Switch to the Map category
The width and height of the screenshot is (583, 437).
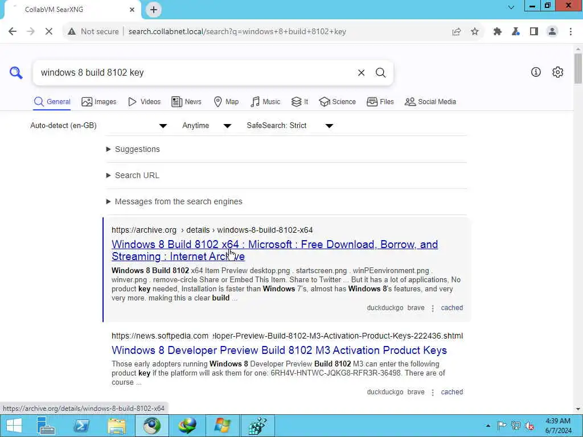(x=226, y=102)
